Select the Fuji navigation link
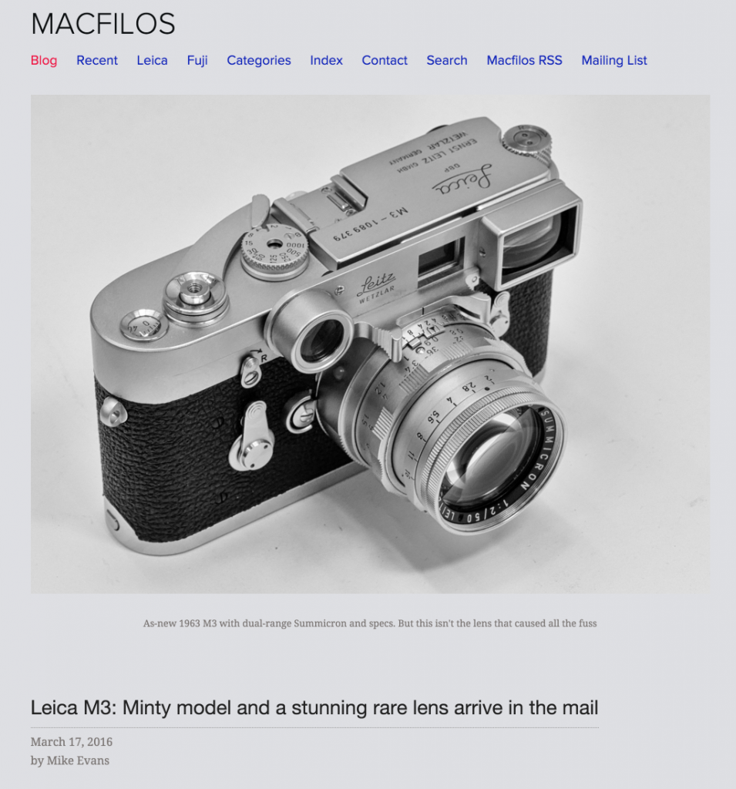 pyautogui.click(x=197, y=60)
